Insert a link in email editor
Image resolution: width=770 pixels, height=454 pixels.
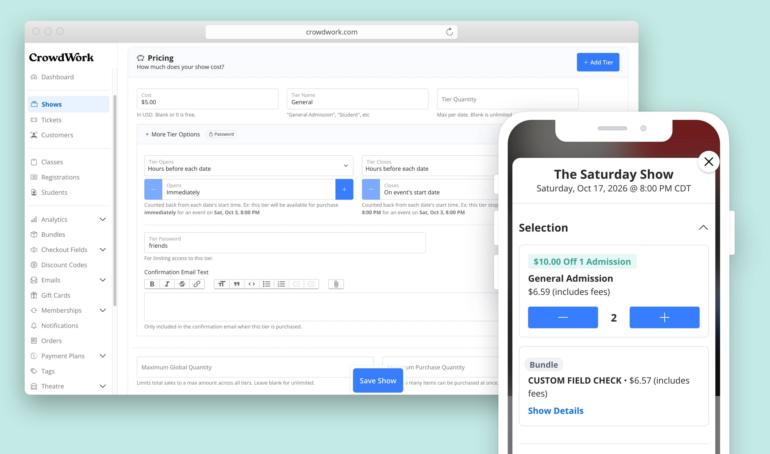tap(197, 284)
